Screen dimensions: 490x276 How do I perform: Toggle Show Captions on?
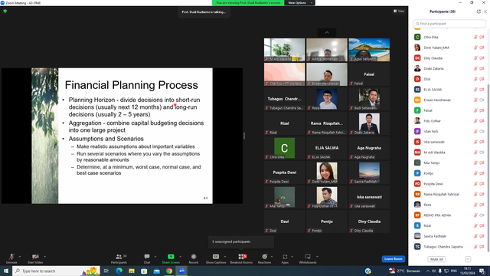(x=216, y=257)
